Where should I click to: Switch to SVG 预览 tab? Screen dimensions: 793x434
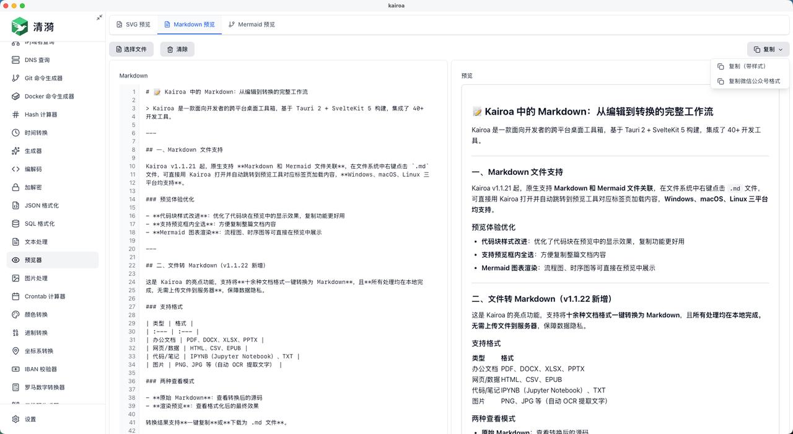tap(133, 25)
